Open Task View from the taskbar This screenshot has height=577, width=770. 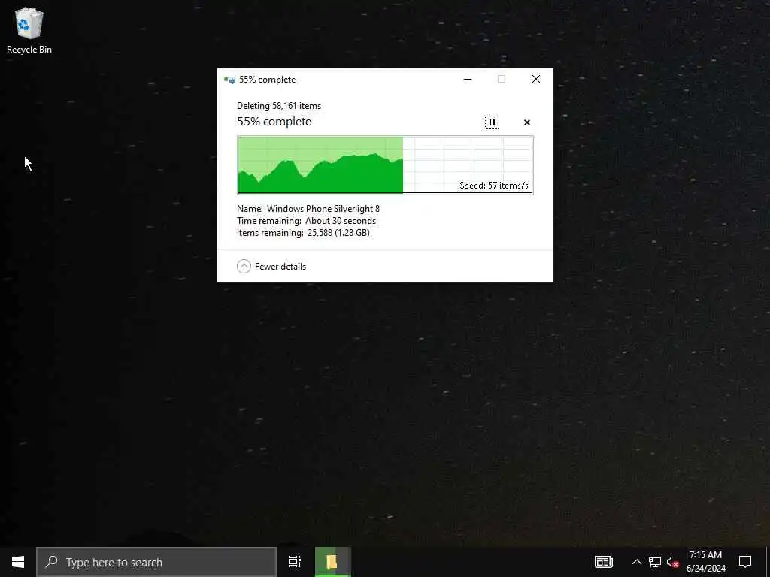tap(294, 562)
